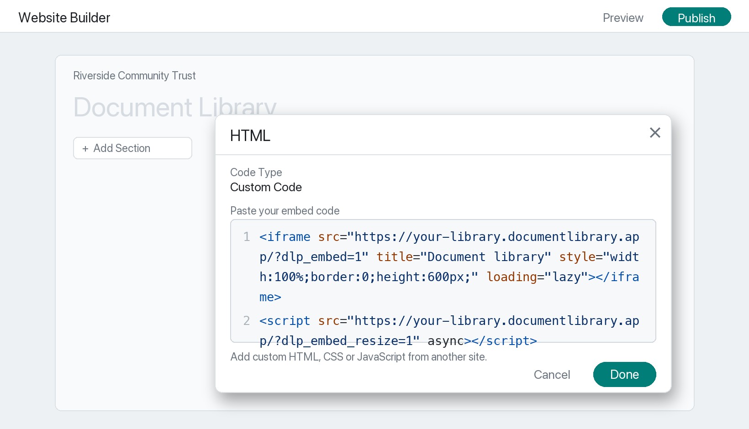The height and width of the screenshot is (429, 749).
Task: Click line number 2 in code editor
Action: click(247, 320)
